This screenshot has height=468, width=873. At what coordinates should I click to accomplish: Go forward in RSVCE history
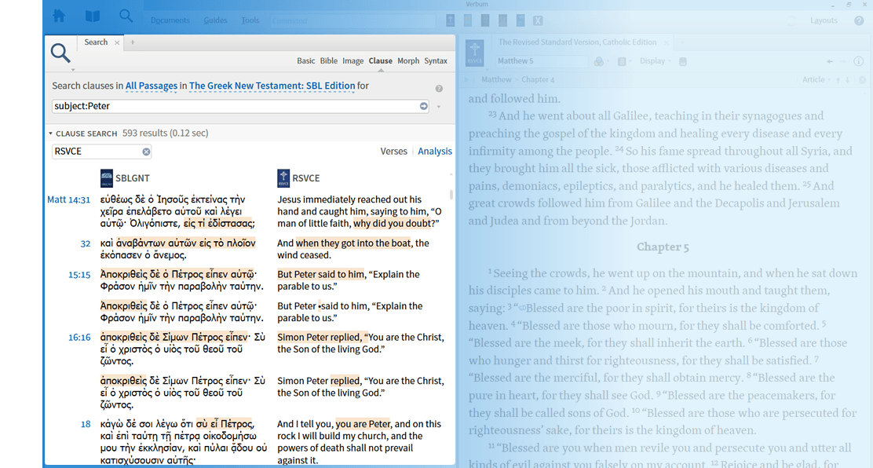pyautogui.click(x=843, y=61)
